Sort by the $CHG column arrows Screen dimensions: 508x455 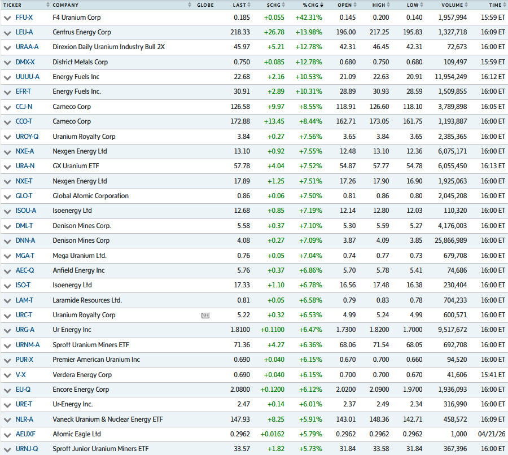283,5
